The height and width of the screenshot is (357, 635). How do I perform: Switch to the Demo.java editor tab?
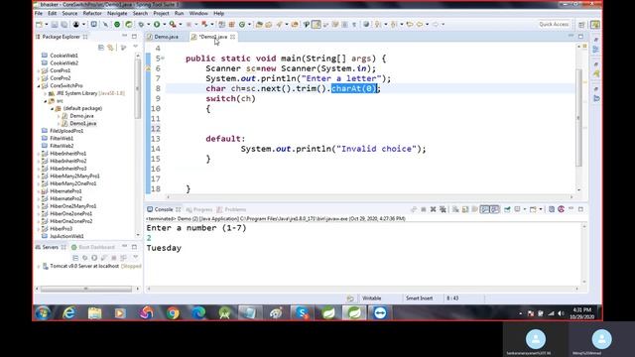pos(166,37)
